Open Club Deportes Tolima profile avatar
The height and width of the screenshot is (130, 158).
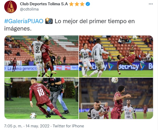tap(11, 7)
